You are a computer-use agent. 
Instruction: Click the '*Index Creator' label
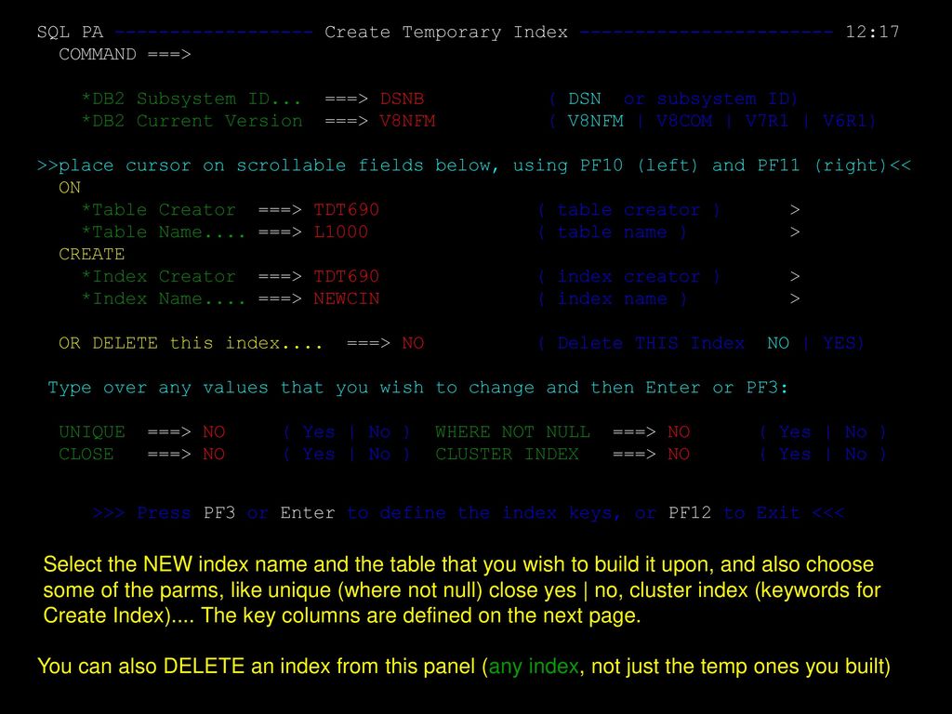coord(158,276)
